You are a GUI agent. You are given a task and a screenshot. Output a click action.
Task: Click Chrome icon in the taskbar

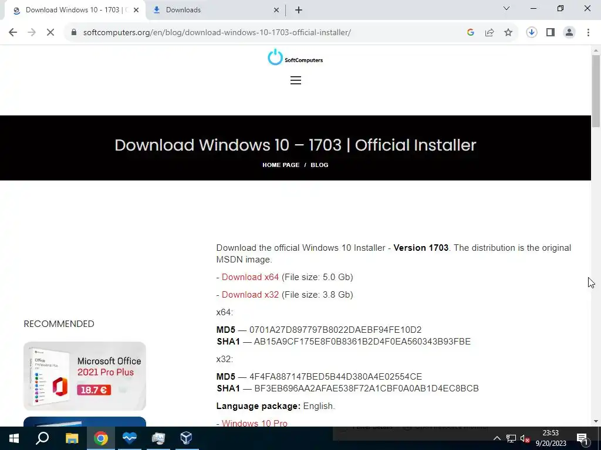point(101,438)
